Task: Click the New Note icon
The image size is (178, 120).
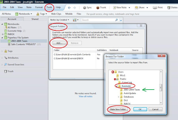Action: pyautogui.click(x=114, y=7)
